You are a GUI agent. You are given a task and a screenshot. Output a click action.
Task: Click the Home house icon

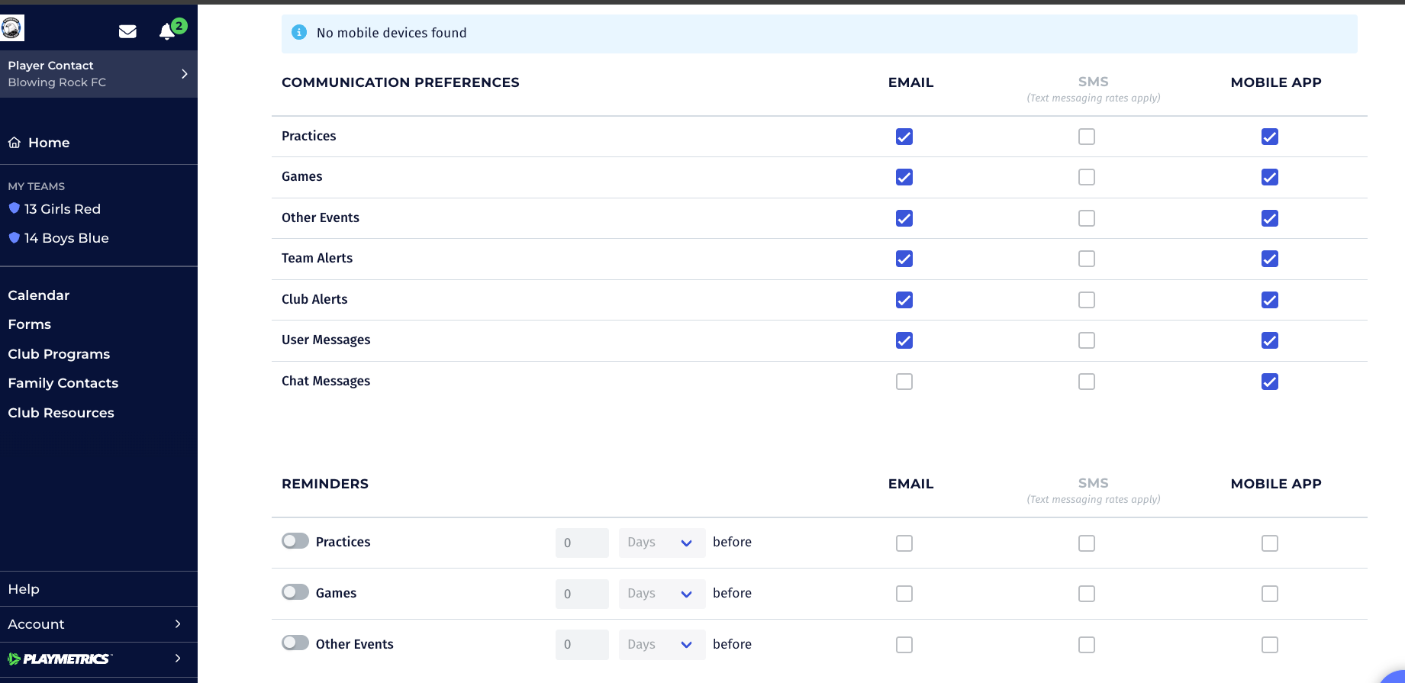click(x=15, y=143)
